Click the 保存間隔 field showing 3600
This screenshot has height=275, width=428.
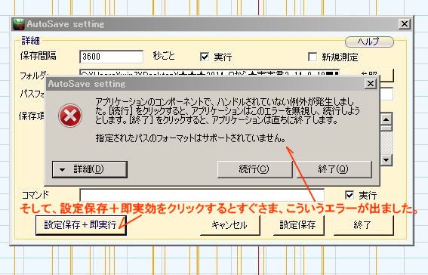tap(112, 57)
